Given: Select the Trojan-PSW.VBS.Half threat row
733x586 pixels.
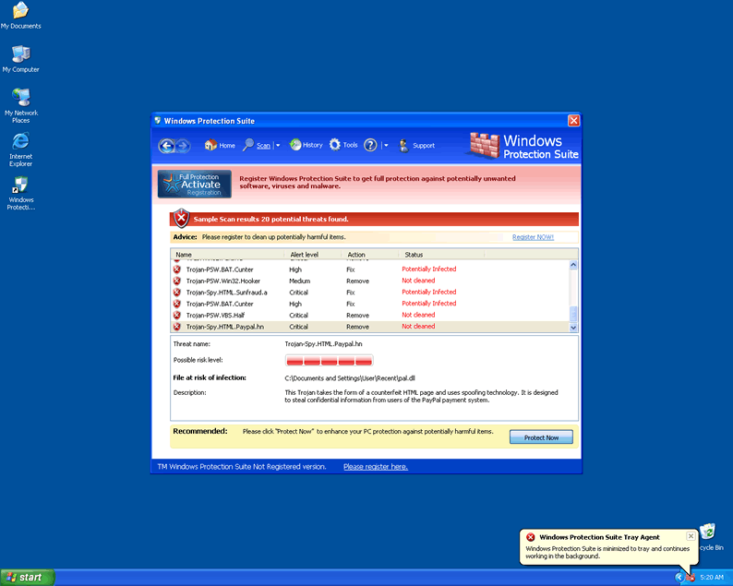Looking at the screenshot, I should pos(215,315).
